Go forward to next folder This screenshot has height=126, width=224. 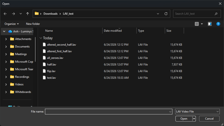[13, 14]
